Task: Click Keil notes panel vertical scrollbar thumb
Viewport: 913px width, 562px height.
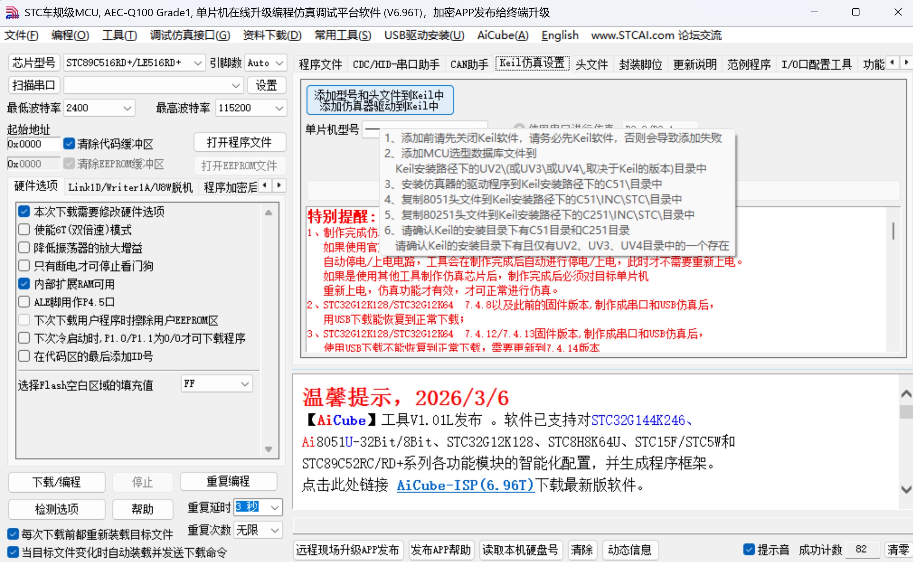Action: [893, 231]
